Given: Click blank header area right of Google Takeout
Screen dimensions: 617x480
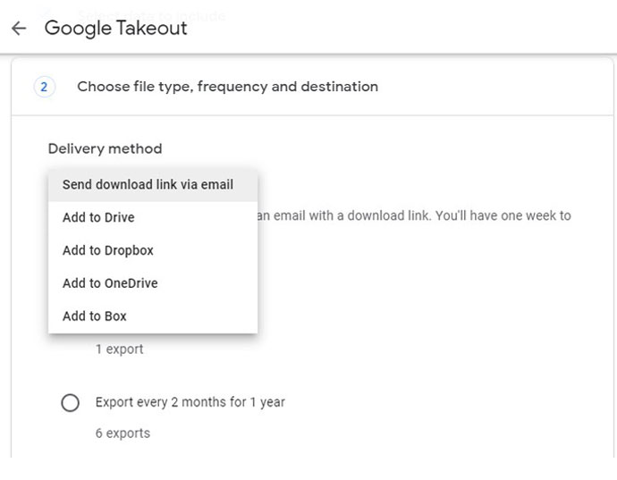Looking at the screenshot, I should click(x=402, y=28).
